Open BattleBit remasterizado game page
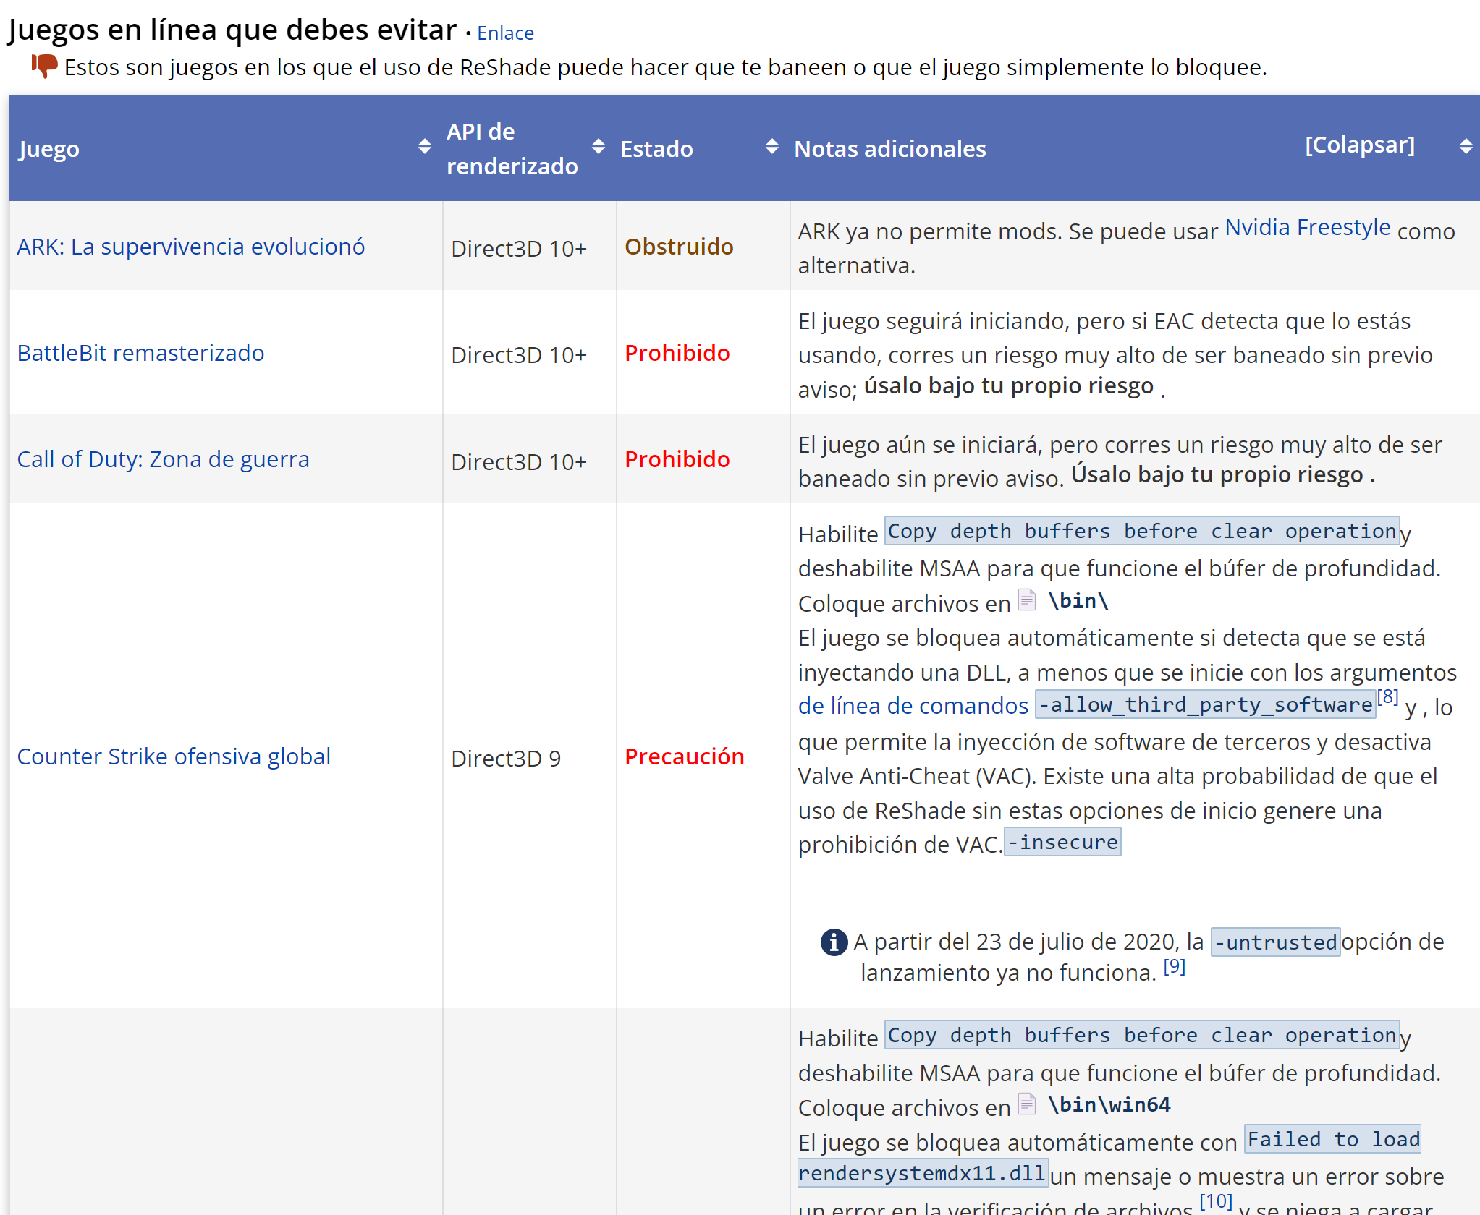Image resolution: width=1480 pixels, height=1215 pixels. [140, 353]
